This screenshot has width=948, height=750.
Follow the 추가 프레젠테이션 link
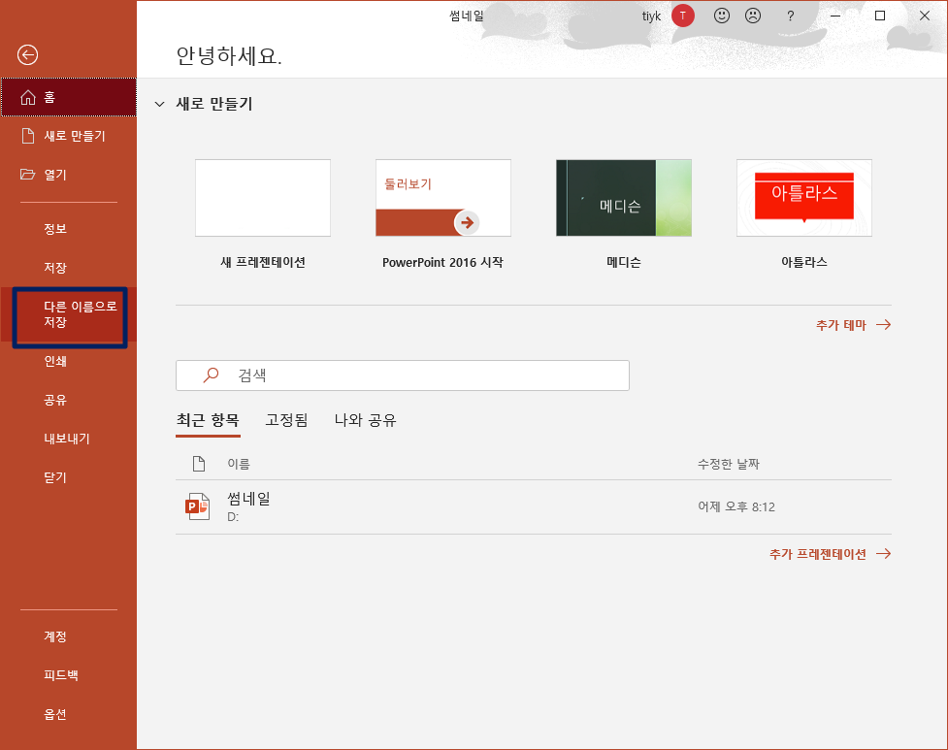click(830, 554)
